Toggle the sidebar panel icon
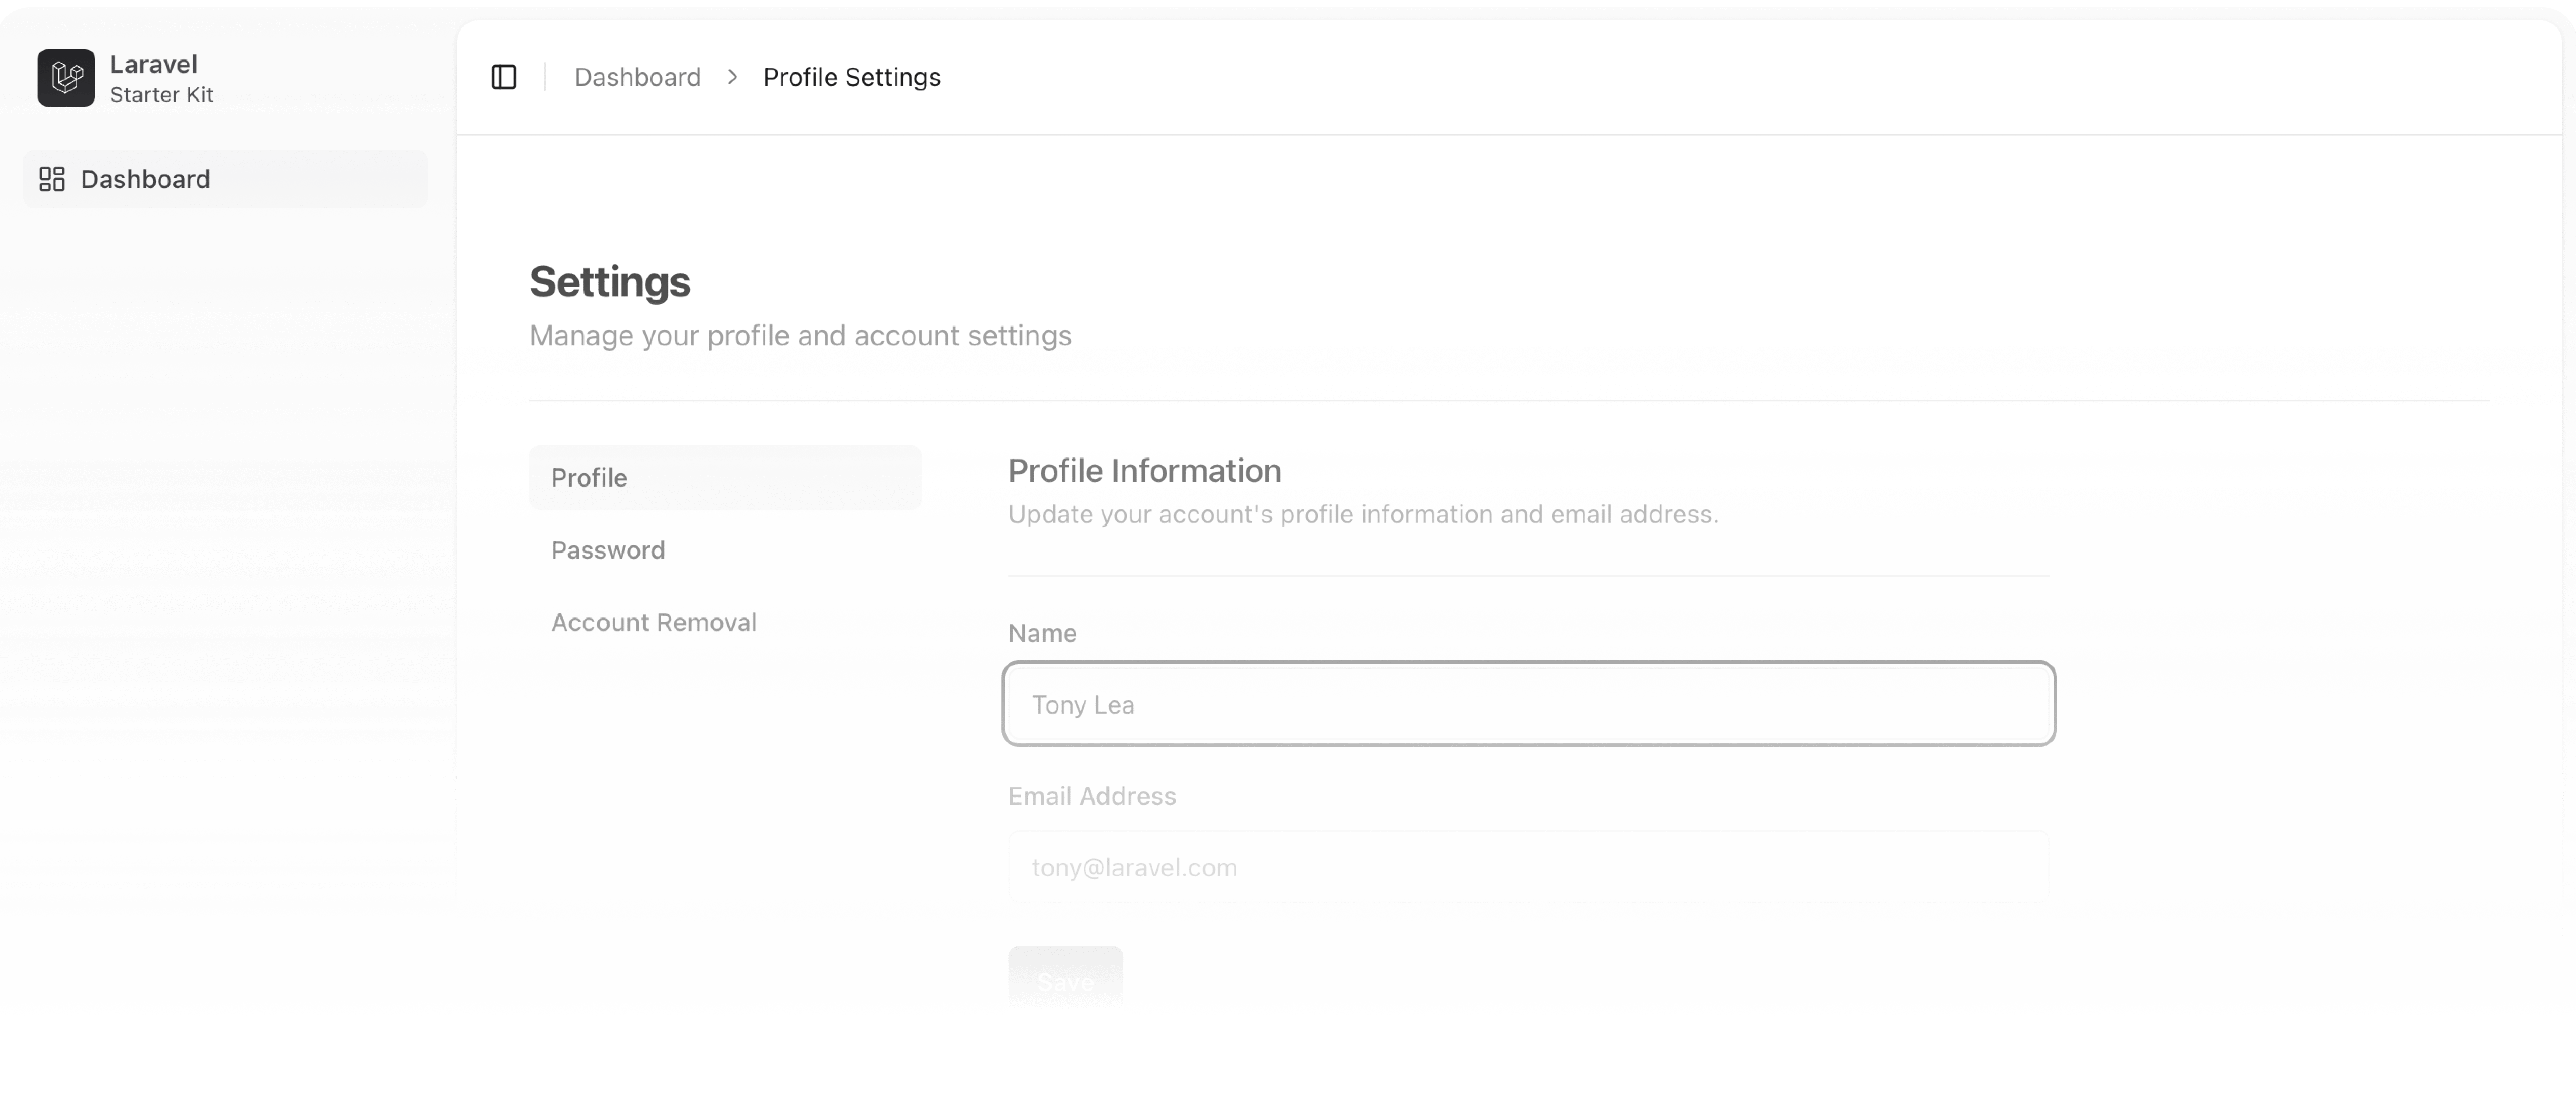Image resolution: width=2576 pixels, height=1103 pixels. tap(504, 77)
